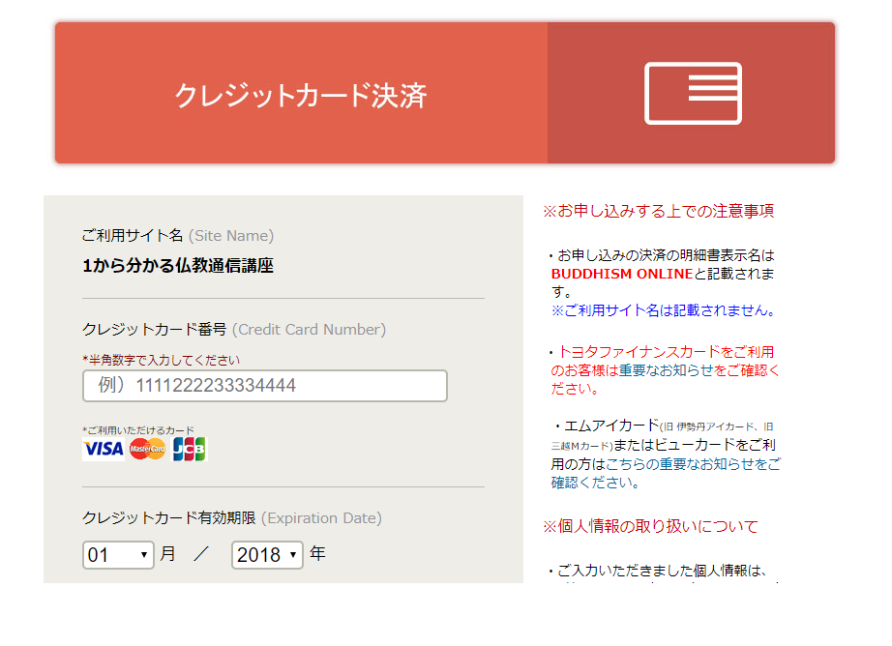892x646 pixels.
Task: Click the ※お申し込みする上での注意事項 heading
Action: pyautogui.click(x=658, y=211)
